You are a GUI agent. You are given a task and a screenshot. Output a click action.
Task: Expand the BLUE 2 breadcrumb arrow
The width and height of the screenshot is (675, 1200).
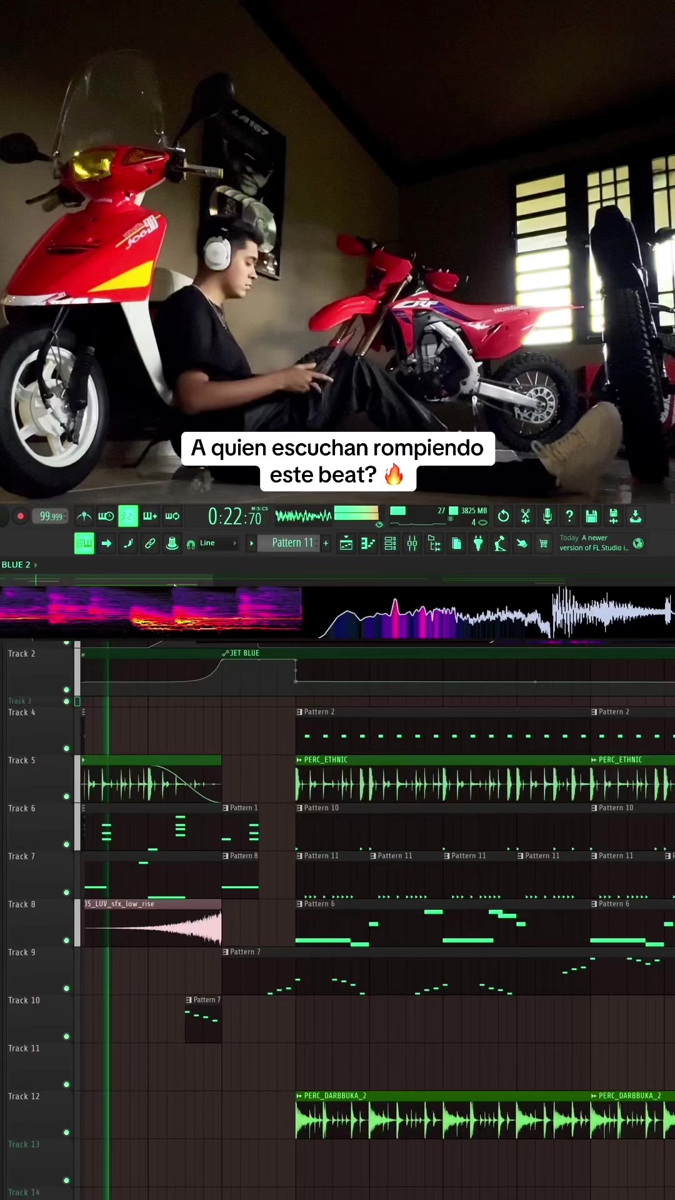coord(36,565)
